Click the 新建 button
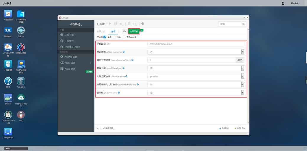The image size is (307, 151). coord(101,24)
